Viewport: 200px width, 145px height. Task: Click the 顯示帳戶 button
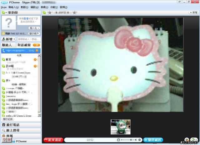[x=34, y=33]
